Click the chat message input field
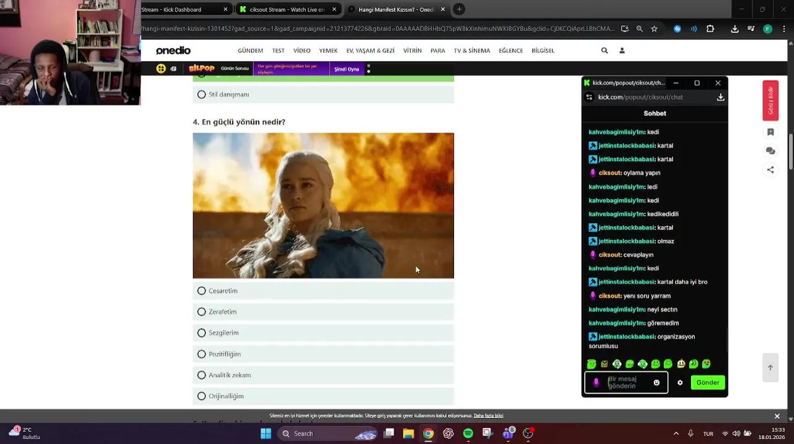The height and width of the screenshot is (444, 794). pos(627,382)
